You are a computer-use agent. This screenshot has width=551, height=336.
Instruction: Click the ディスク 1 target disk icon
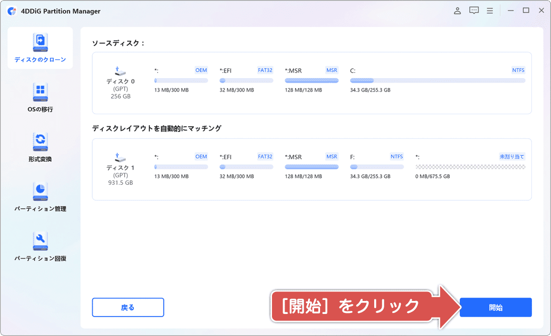[120, 158]
